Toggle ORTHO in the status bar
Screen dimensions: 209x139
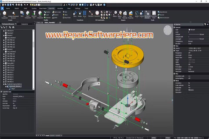(x=154, y=138)
